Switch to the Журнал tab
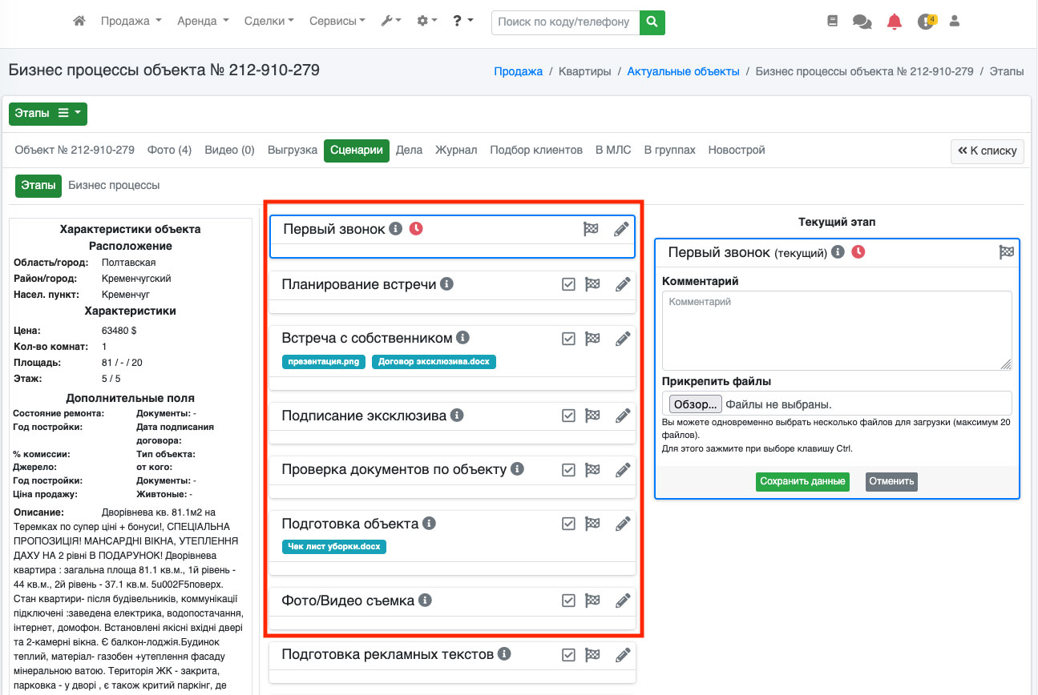The image size is (1038, 695). click(456, 150)
